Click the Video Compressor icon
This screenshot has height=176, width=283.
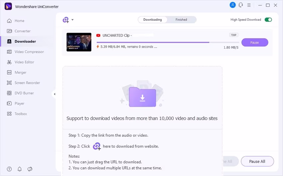(x=9, y=52)
